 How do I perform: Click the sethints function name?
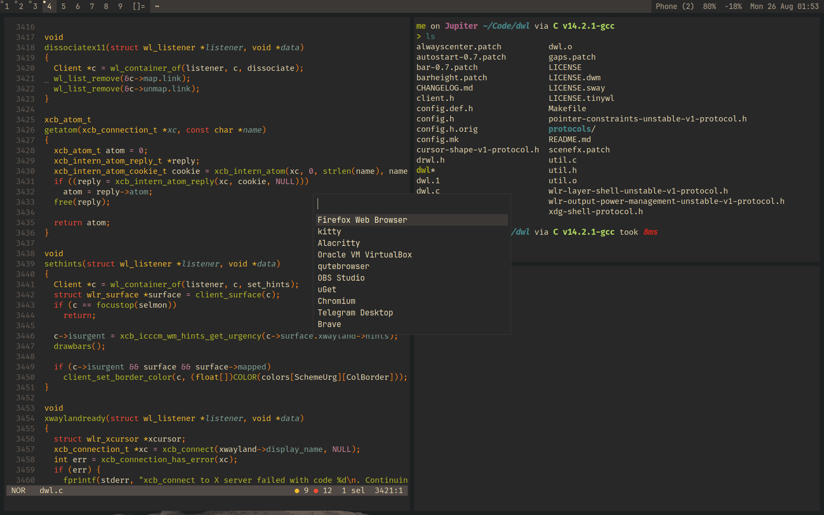(x=63, y=264)
